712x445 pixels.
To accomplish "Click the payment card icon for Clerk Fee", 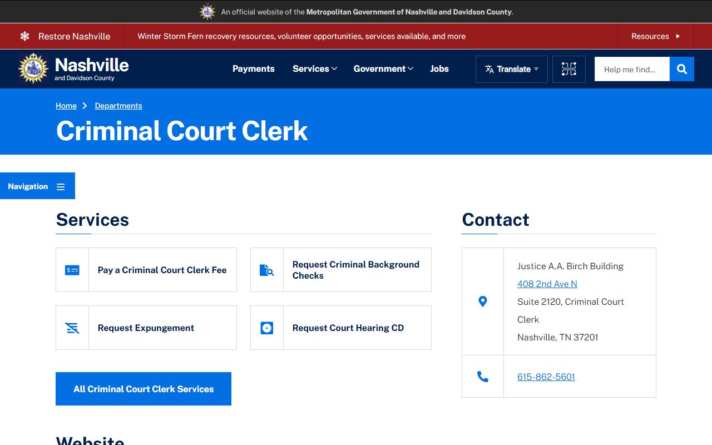I will [x=72, y=270].
